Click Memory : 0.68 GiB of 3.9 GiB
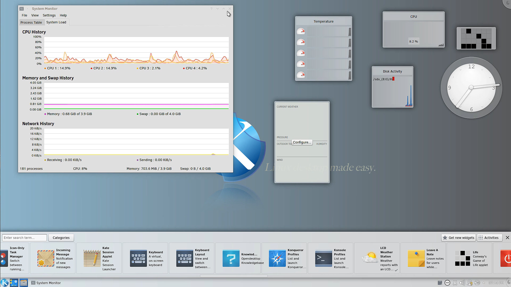The width and height of the screenshot is (511, 287). (x=68, y=114)
